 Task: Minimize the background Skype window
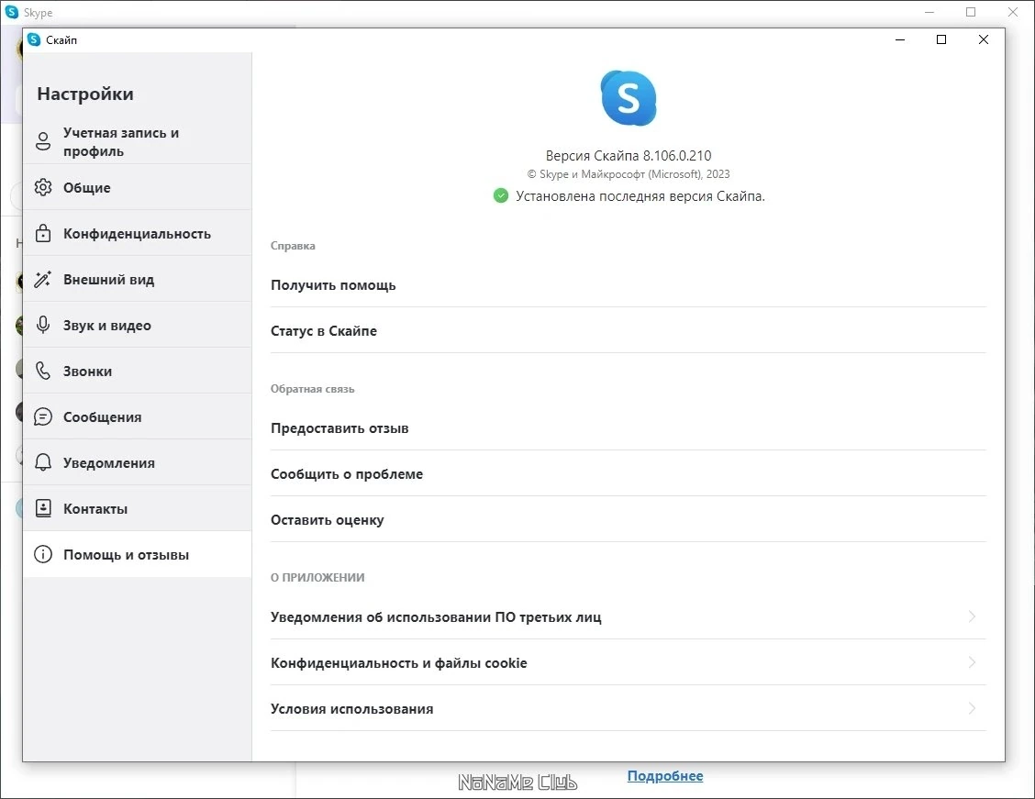(x=929, y=12)
